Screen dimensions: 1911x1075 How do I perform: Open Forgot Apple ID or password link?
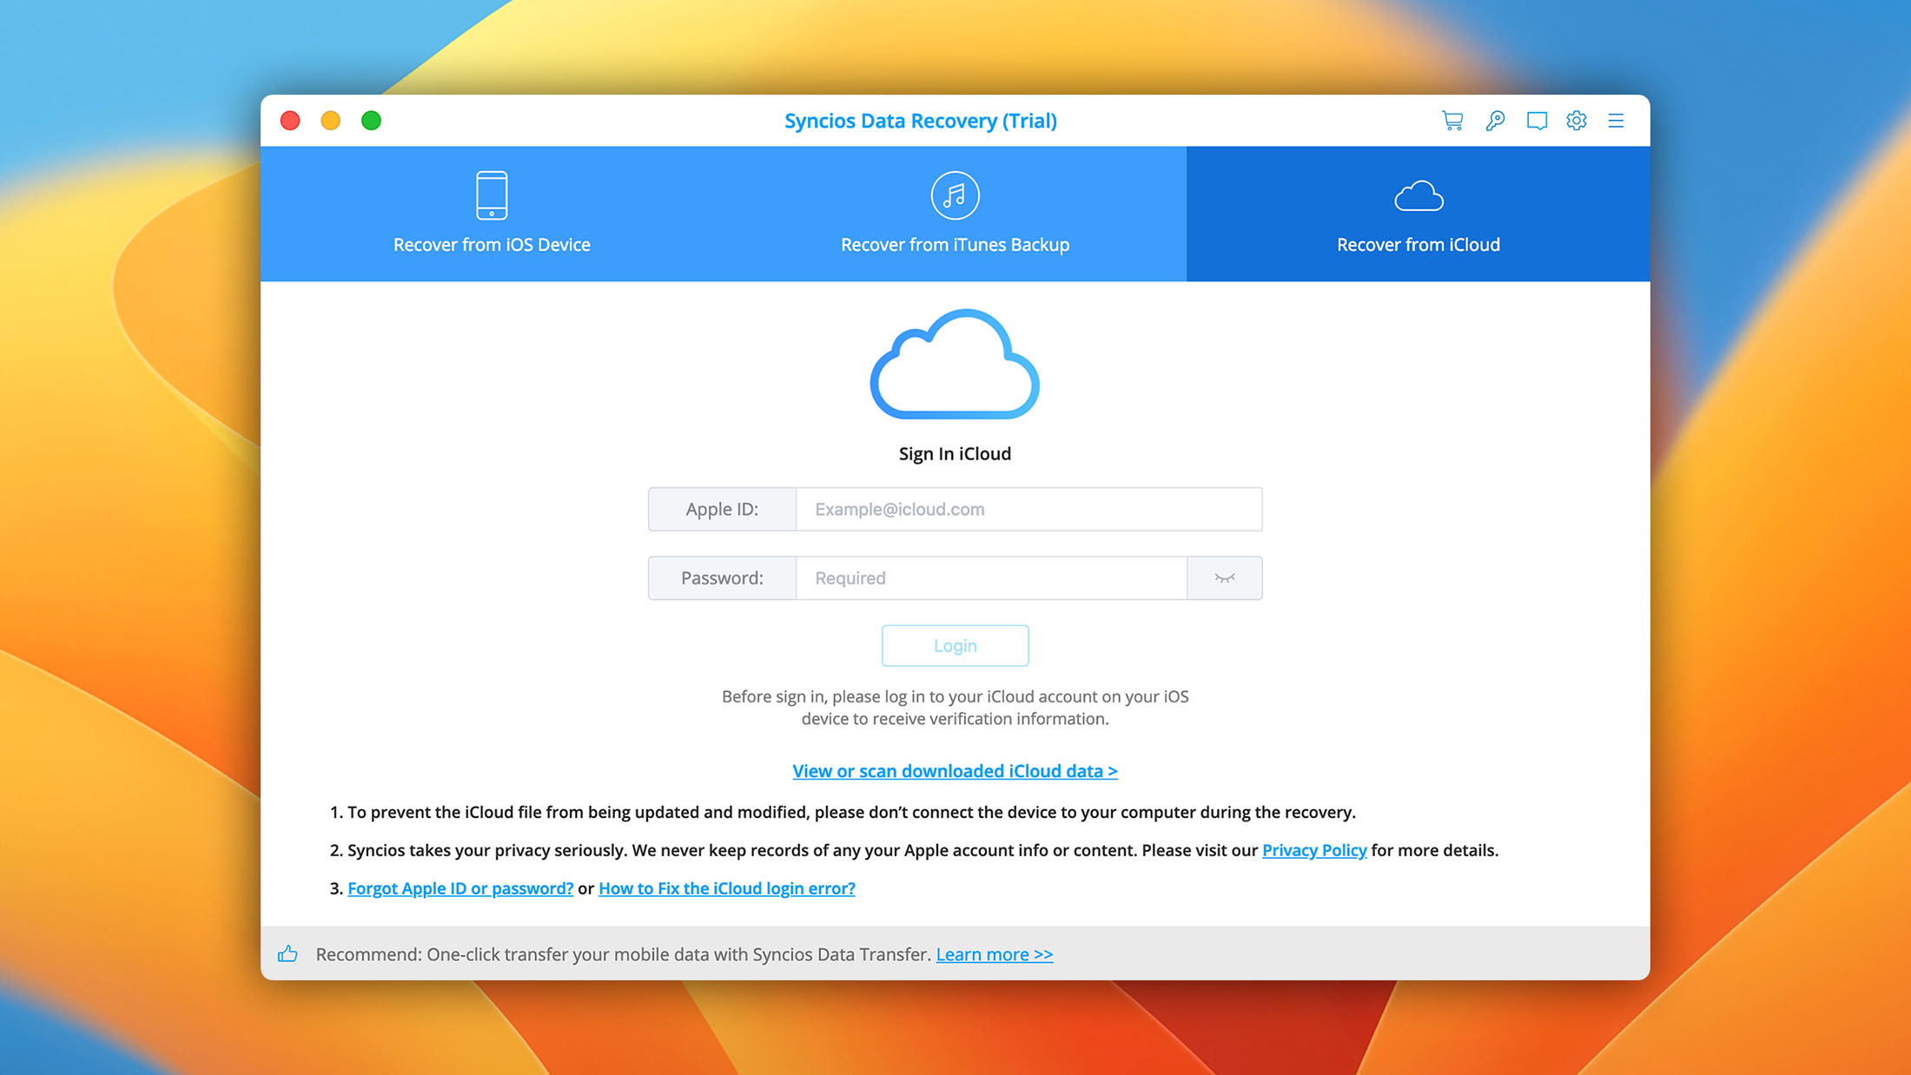(x=460, y=888)
